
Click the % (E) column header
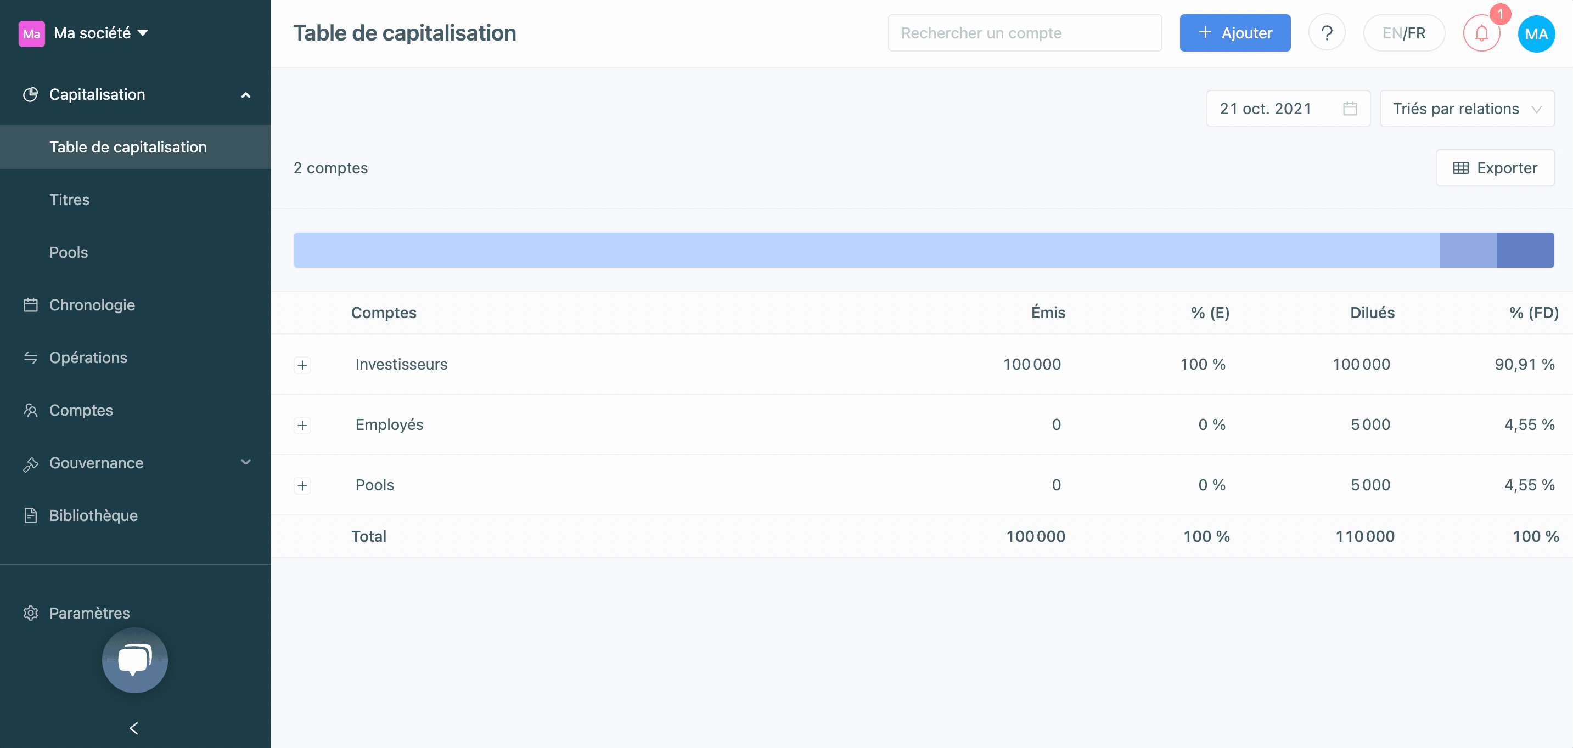(x=1210, y=313)
